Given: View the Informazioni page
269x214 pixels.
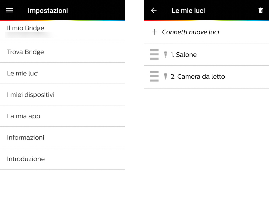Looking at the screenshot, I should [x=26, y=138].
